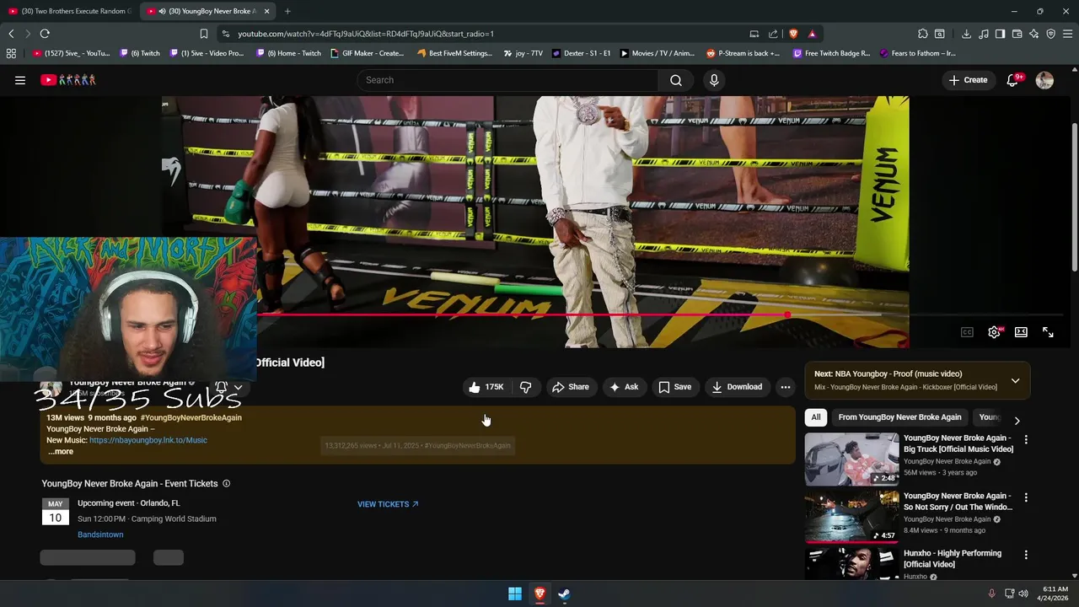
Task: Open the GIF Maker bookmark
Action: tap(368, 53)
